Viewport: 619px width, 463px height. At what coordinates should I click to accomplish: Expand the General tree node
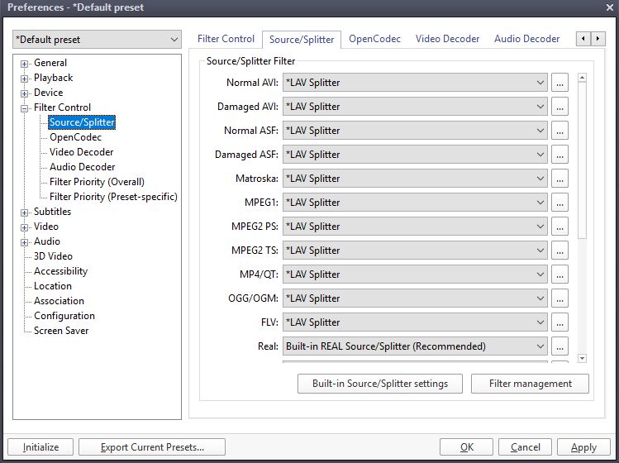[x=25, y=64]
